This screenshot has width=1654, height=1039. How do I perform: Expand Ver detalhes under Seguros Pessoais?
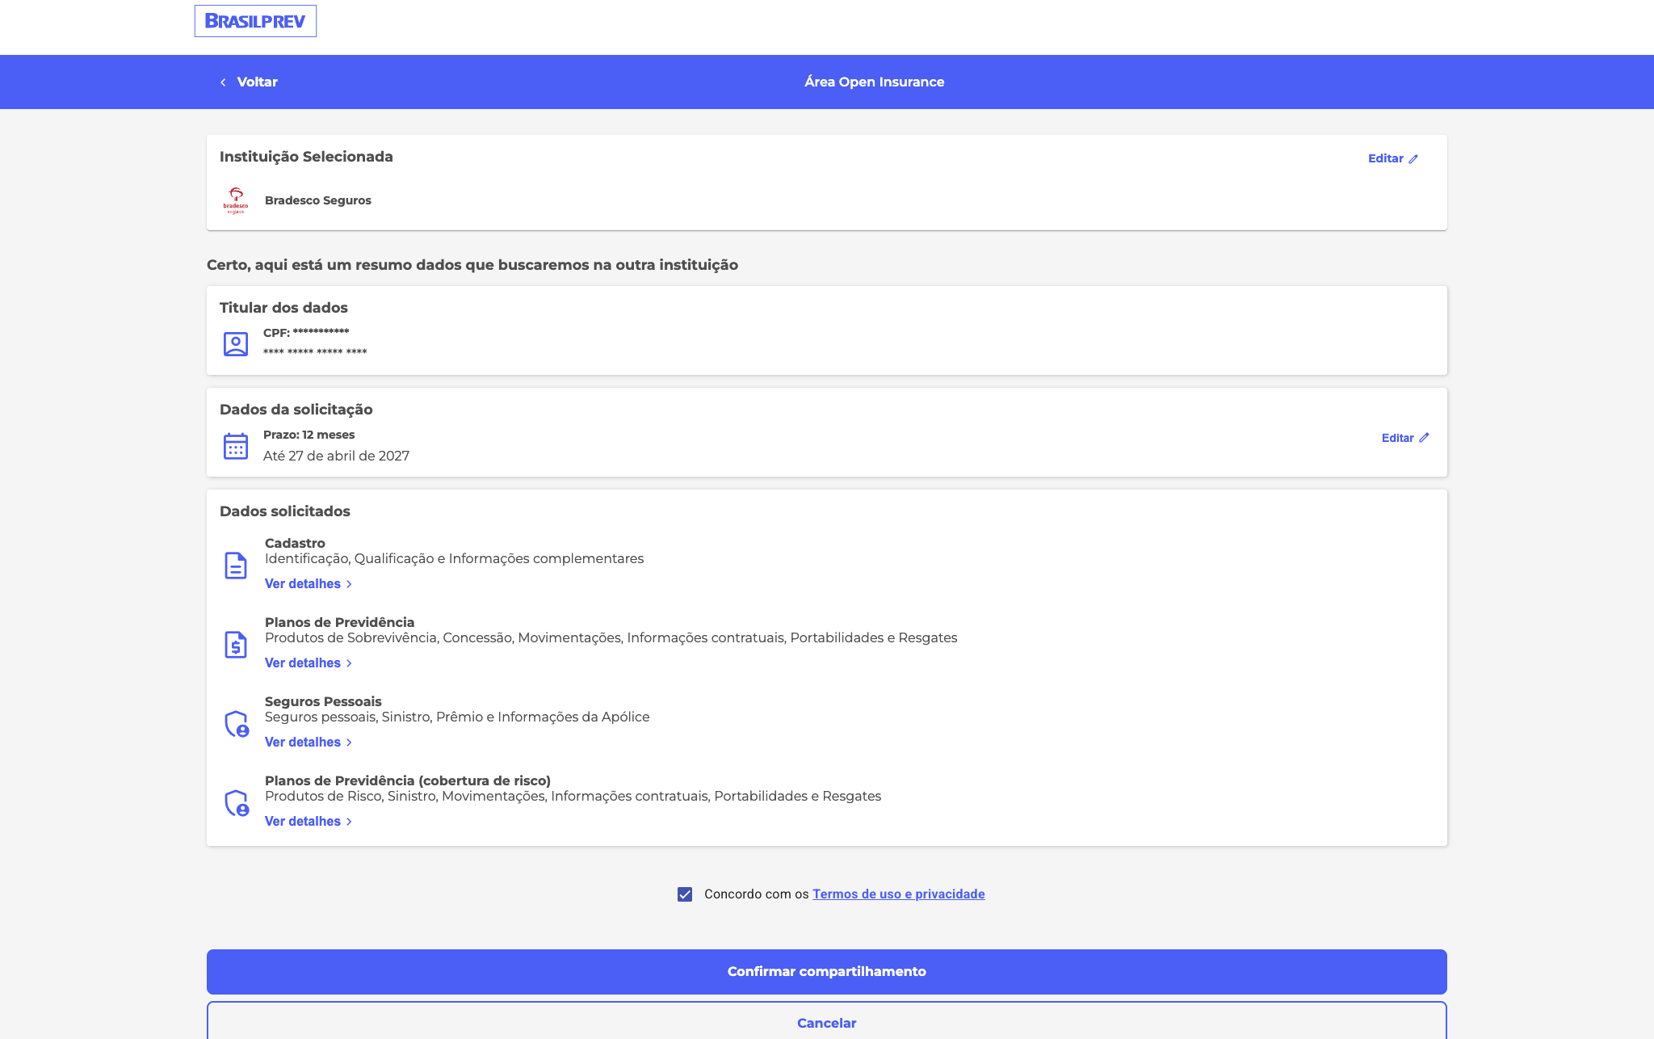point(309,742)
